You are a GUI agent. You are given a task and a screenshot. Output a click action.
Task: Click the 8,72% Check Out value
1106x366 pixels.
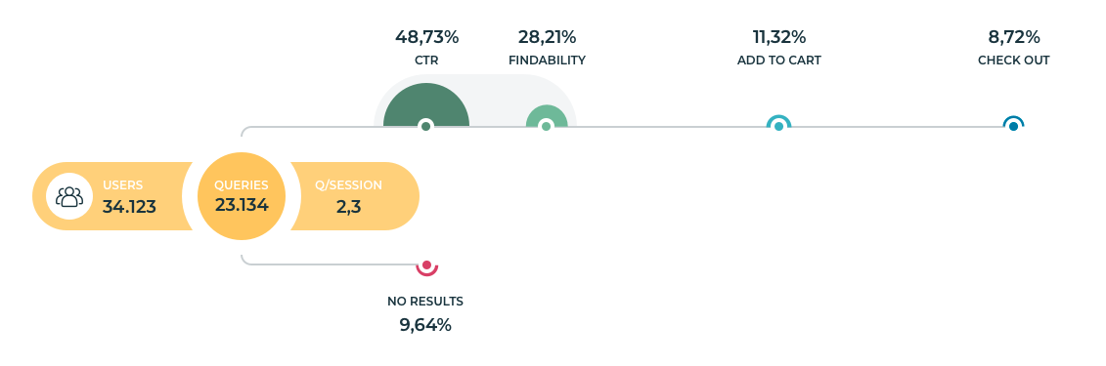tap(1014, 37)
